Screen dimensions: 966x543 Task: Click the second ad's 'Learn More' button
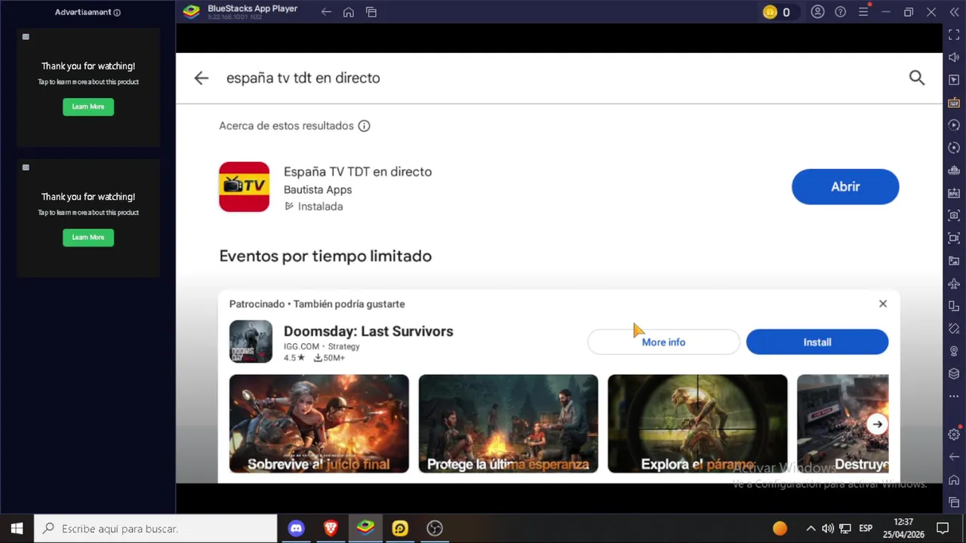click(88, 237)
